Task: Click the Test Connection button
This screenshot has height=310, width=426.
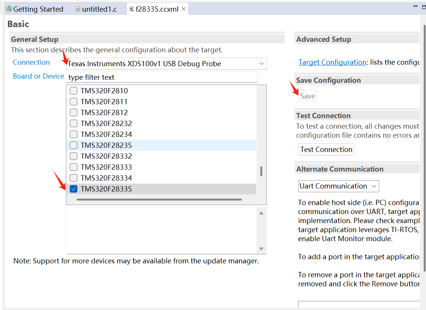Action: click(326, 149)
